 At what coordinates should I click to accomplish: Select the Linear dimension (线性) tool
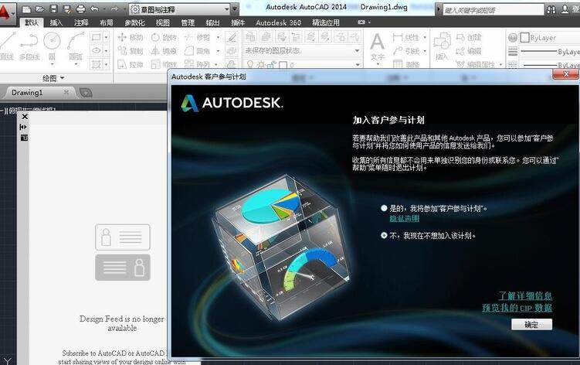[406, 37]
